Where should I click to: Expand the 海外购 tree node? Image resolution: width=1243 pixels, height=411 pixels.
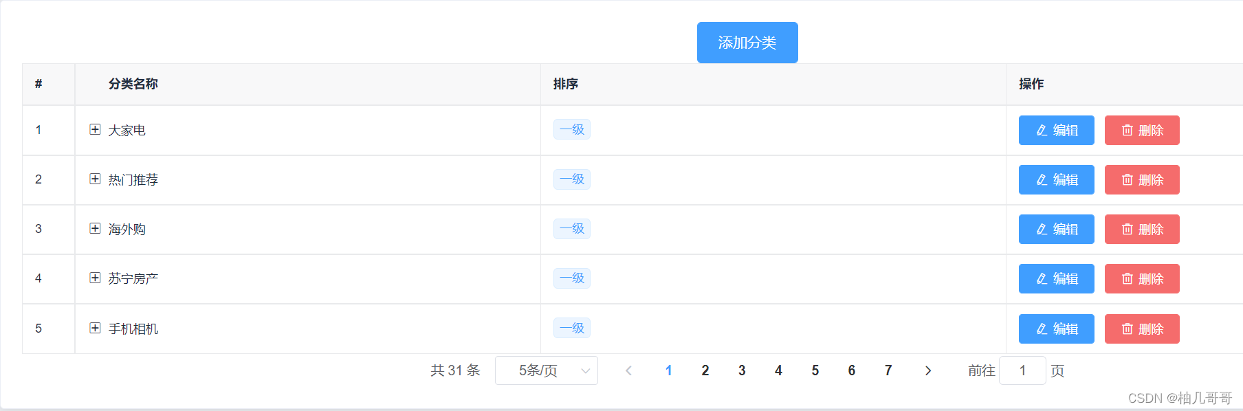click(x=95, y=228)
